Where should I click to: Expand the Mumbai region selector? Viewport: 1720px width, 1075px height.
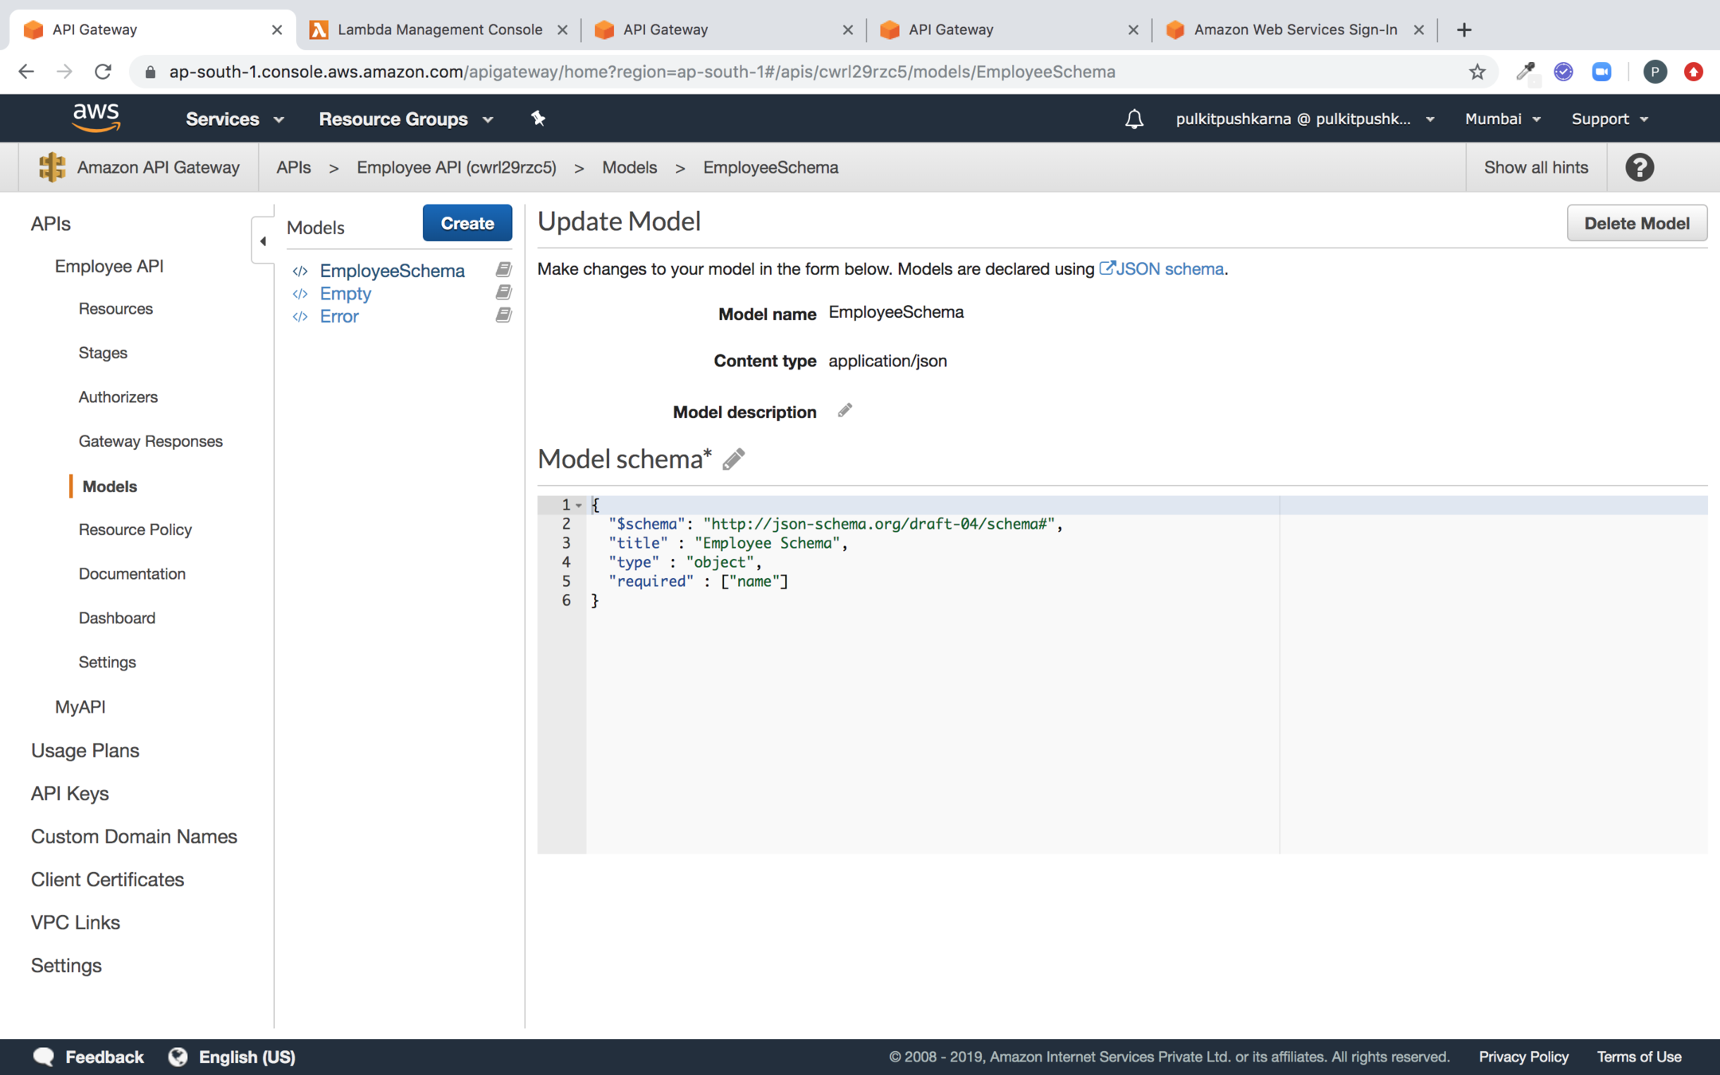pyautogui.click(x=1502, y=119)
